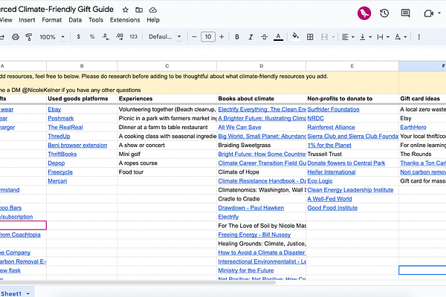446x297 pixels.
Task: Select the Mini golf cell
Action: [167, 154]
